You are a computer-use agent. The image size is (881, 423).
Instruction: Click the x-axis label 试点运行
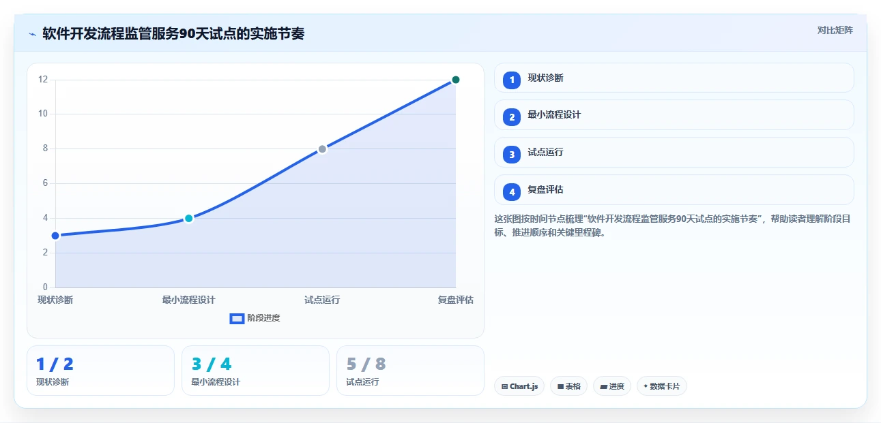click(x=322, y=300)
